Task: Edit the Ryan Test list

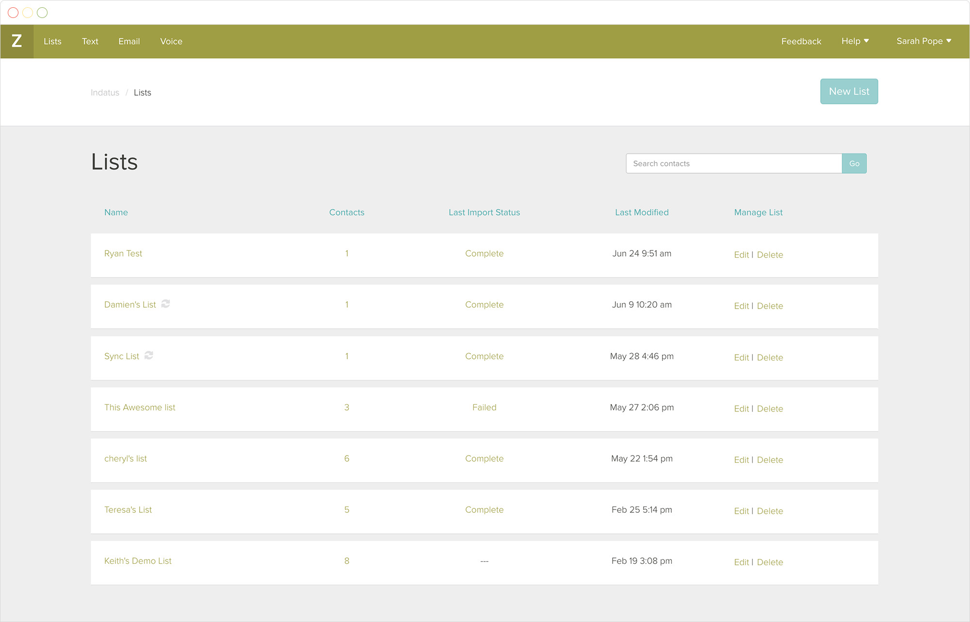Action: 742,255
